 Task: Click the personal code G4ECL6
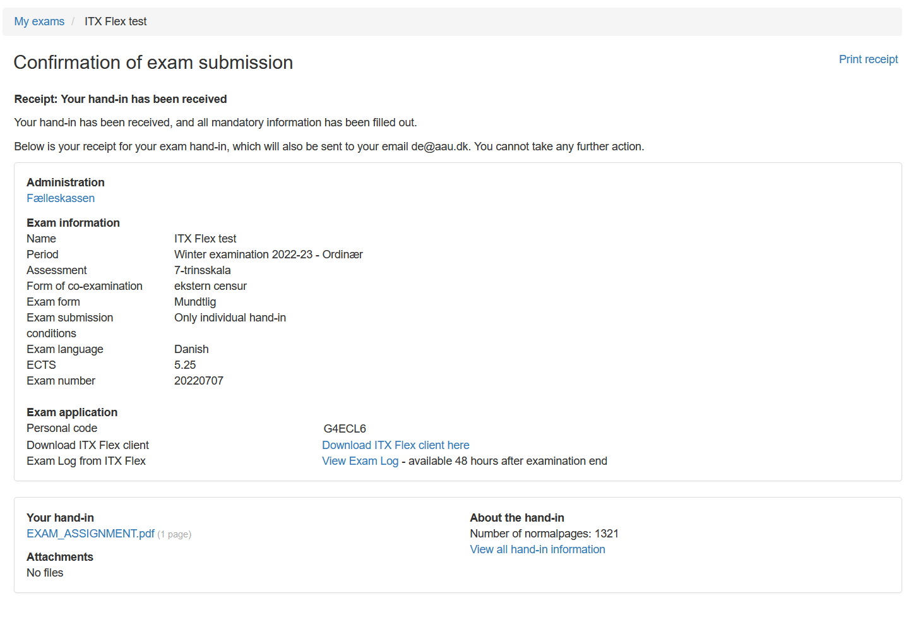pos(345,429)
